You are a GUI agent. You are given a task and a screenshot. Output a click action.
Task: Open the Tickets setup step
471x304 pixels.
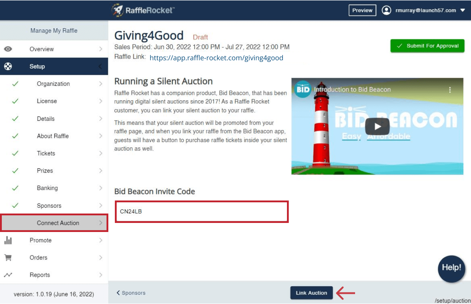(x=54, y=153)
